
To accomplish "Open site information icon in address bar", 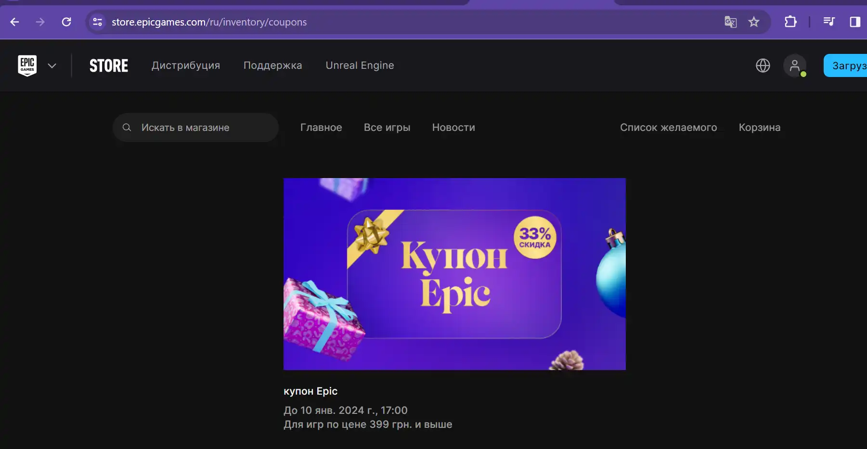I will tap(98, 22).
